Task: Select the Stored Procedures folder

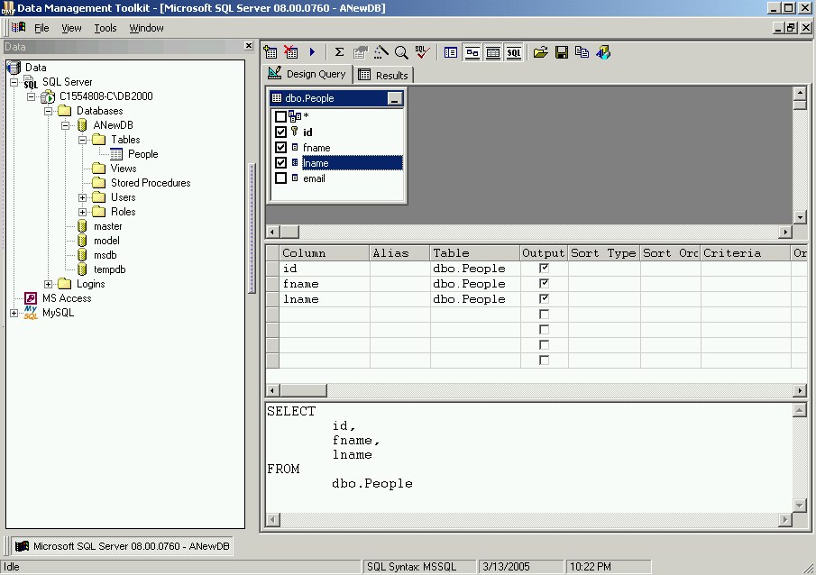Action: [151, 183]
